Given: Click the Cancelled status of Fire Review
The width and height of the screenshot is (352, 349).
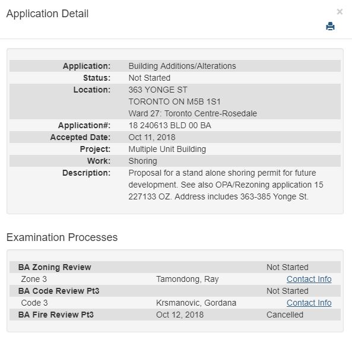Looking at the screenshot, I should click(285, 315).
